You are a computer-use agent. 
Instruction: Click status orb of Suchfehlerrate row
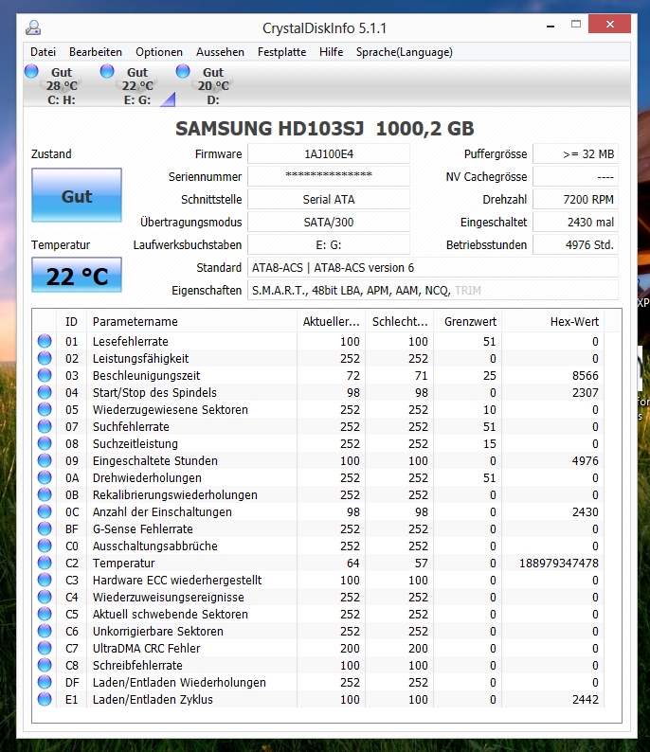point(45,426)
